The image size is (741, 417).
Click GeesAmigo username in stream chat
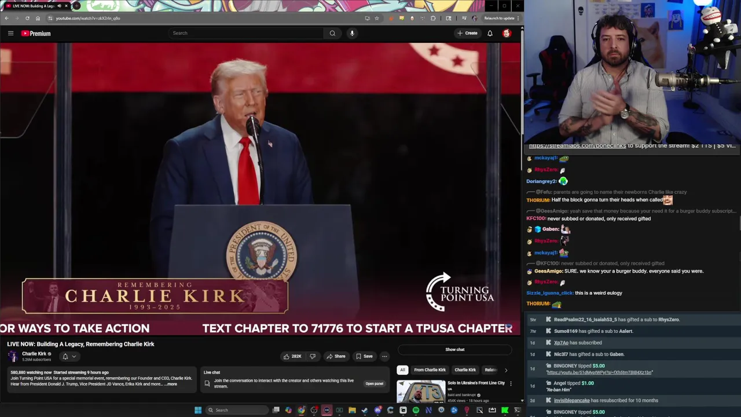click(549, 271)
